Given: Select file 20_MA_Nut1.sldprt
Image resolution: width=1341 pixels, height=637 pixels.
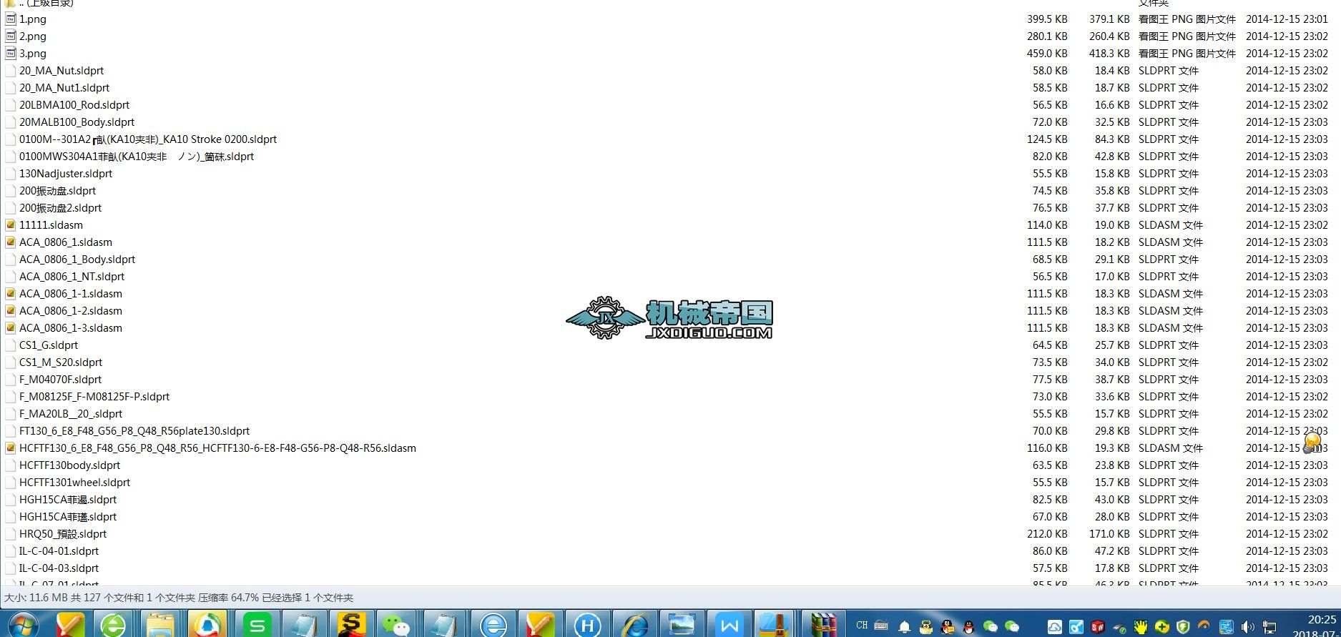Looking at the screenshot, I should coord(64,88).
